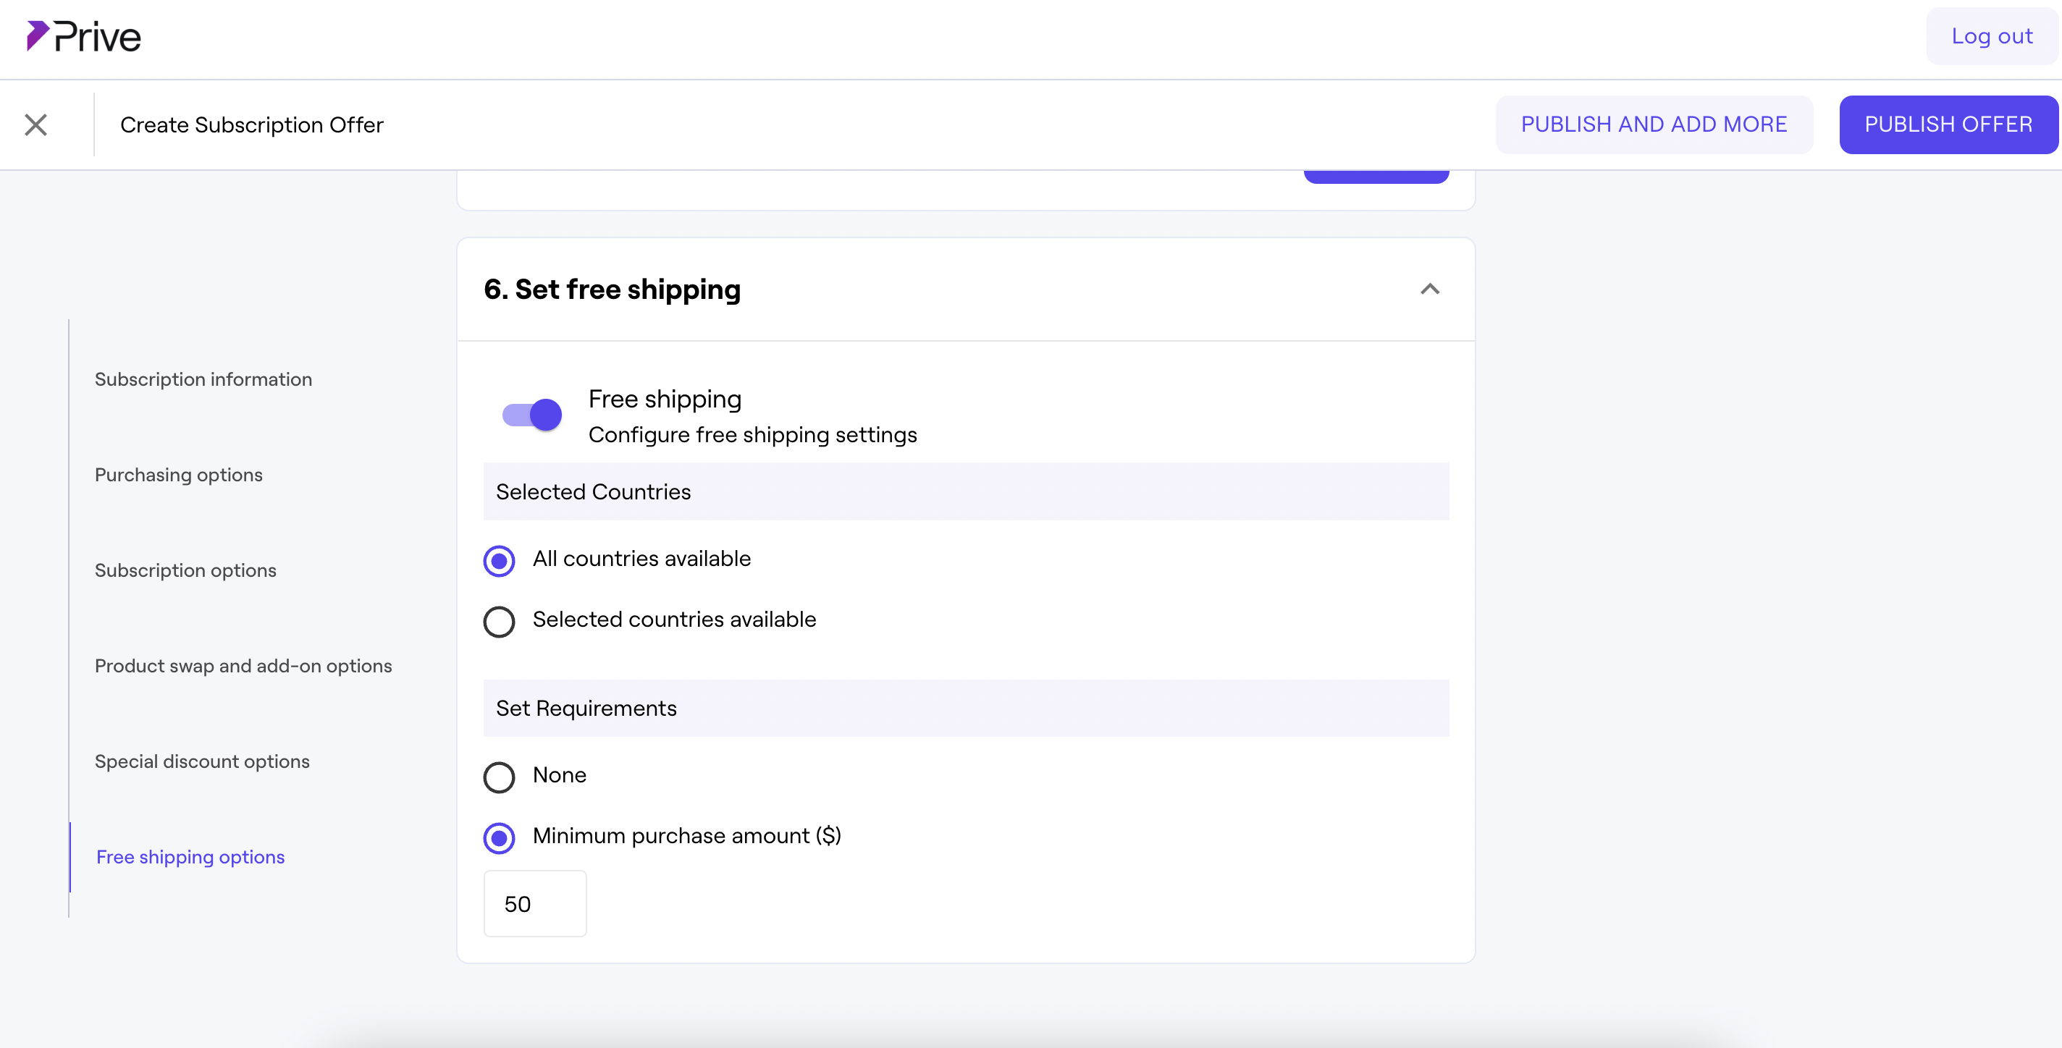The height and width of the screenshot is (1048, 2062).
Task: Jump to Product swap and add-on options
Action: [243, 667]
